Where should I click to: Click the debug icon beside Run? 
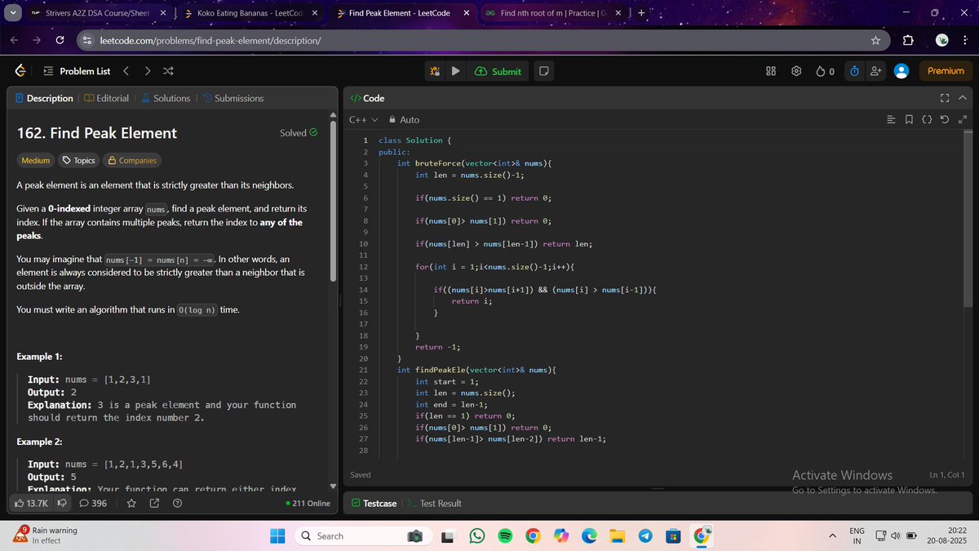(435, 71)
